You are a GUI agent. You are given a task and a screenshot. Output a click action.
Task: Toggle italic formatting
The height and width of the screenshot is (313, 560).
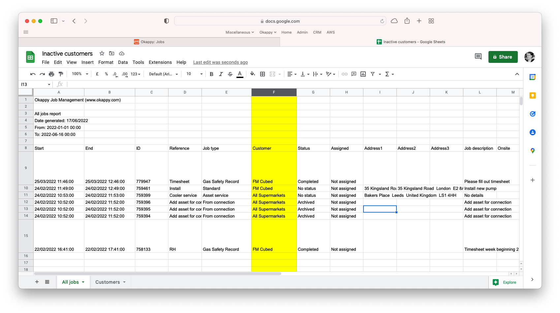[221, 74]
